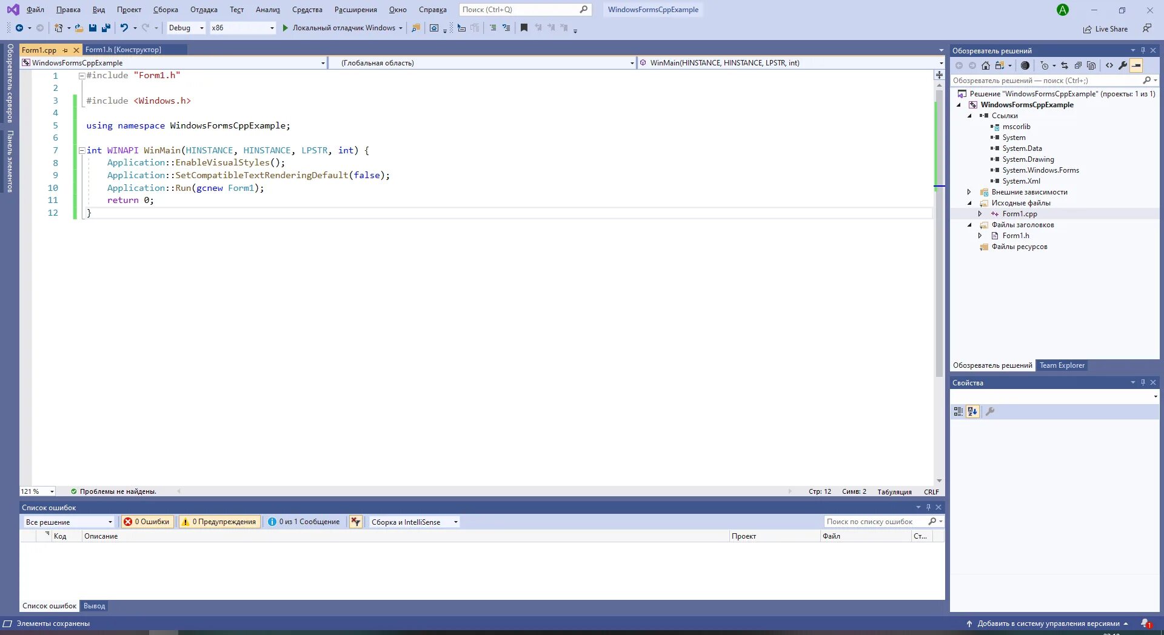Click the switch views icon in Solution Explorer

coord(1000,65)
